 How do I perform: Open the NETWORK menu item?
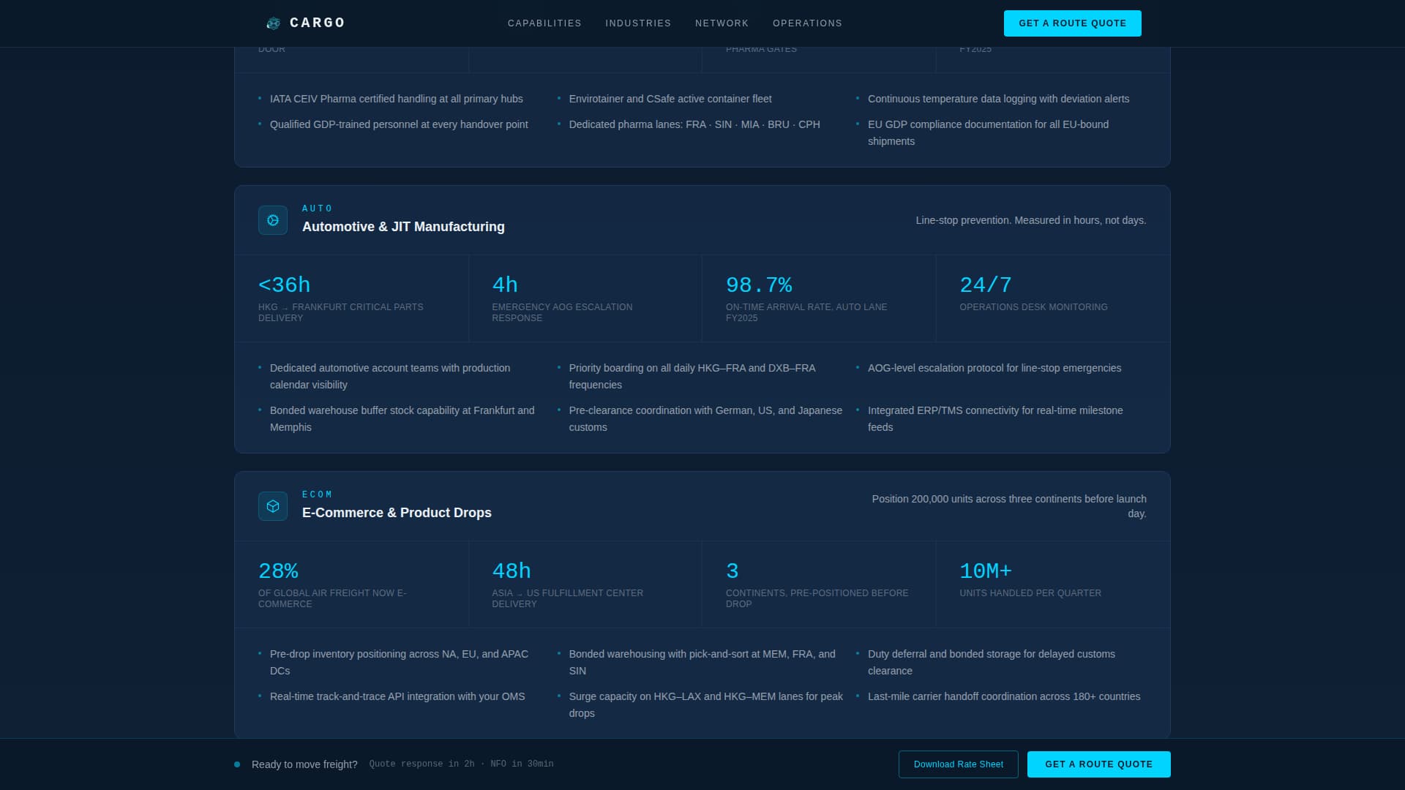click(722, 23)
